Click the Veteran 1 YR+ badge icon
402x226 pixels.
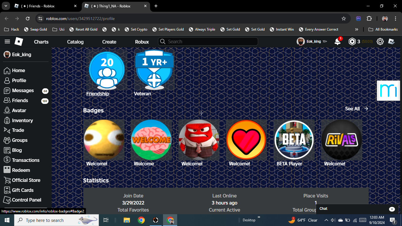tap(154, 70)
